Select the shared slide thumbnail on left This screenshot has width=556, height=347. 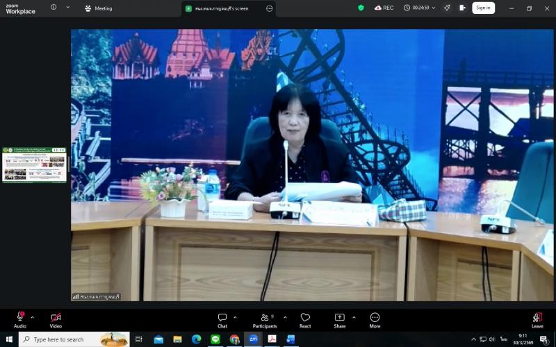[x=34, y=164]
